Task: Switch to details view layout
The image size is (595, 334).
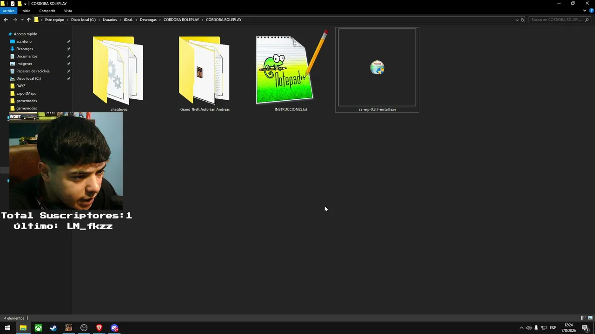Action: pos(582,318)
